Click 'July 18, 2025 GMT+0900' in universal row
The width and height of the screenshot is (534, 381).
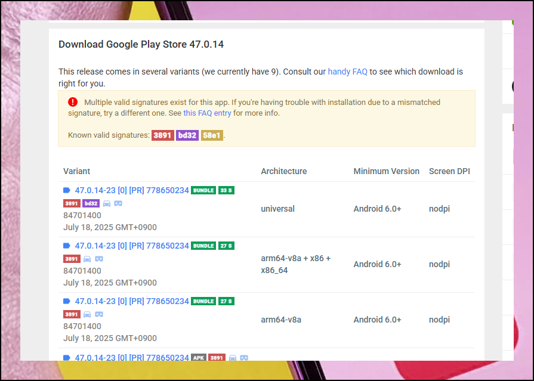110,227
